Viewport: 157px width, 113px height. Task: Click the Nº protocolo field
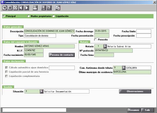[x=114, y=51]
